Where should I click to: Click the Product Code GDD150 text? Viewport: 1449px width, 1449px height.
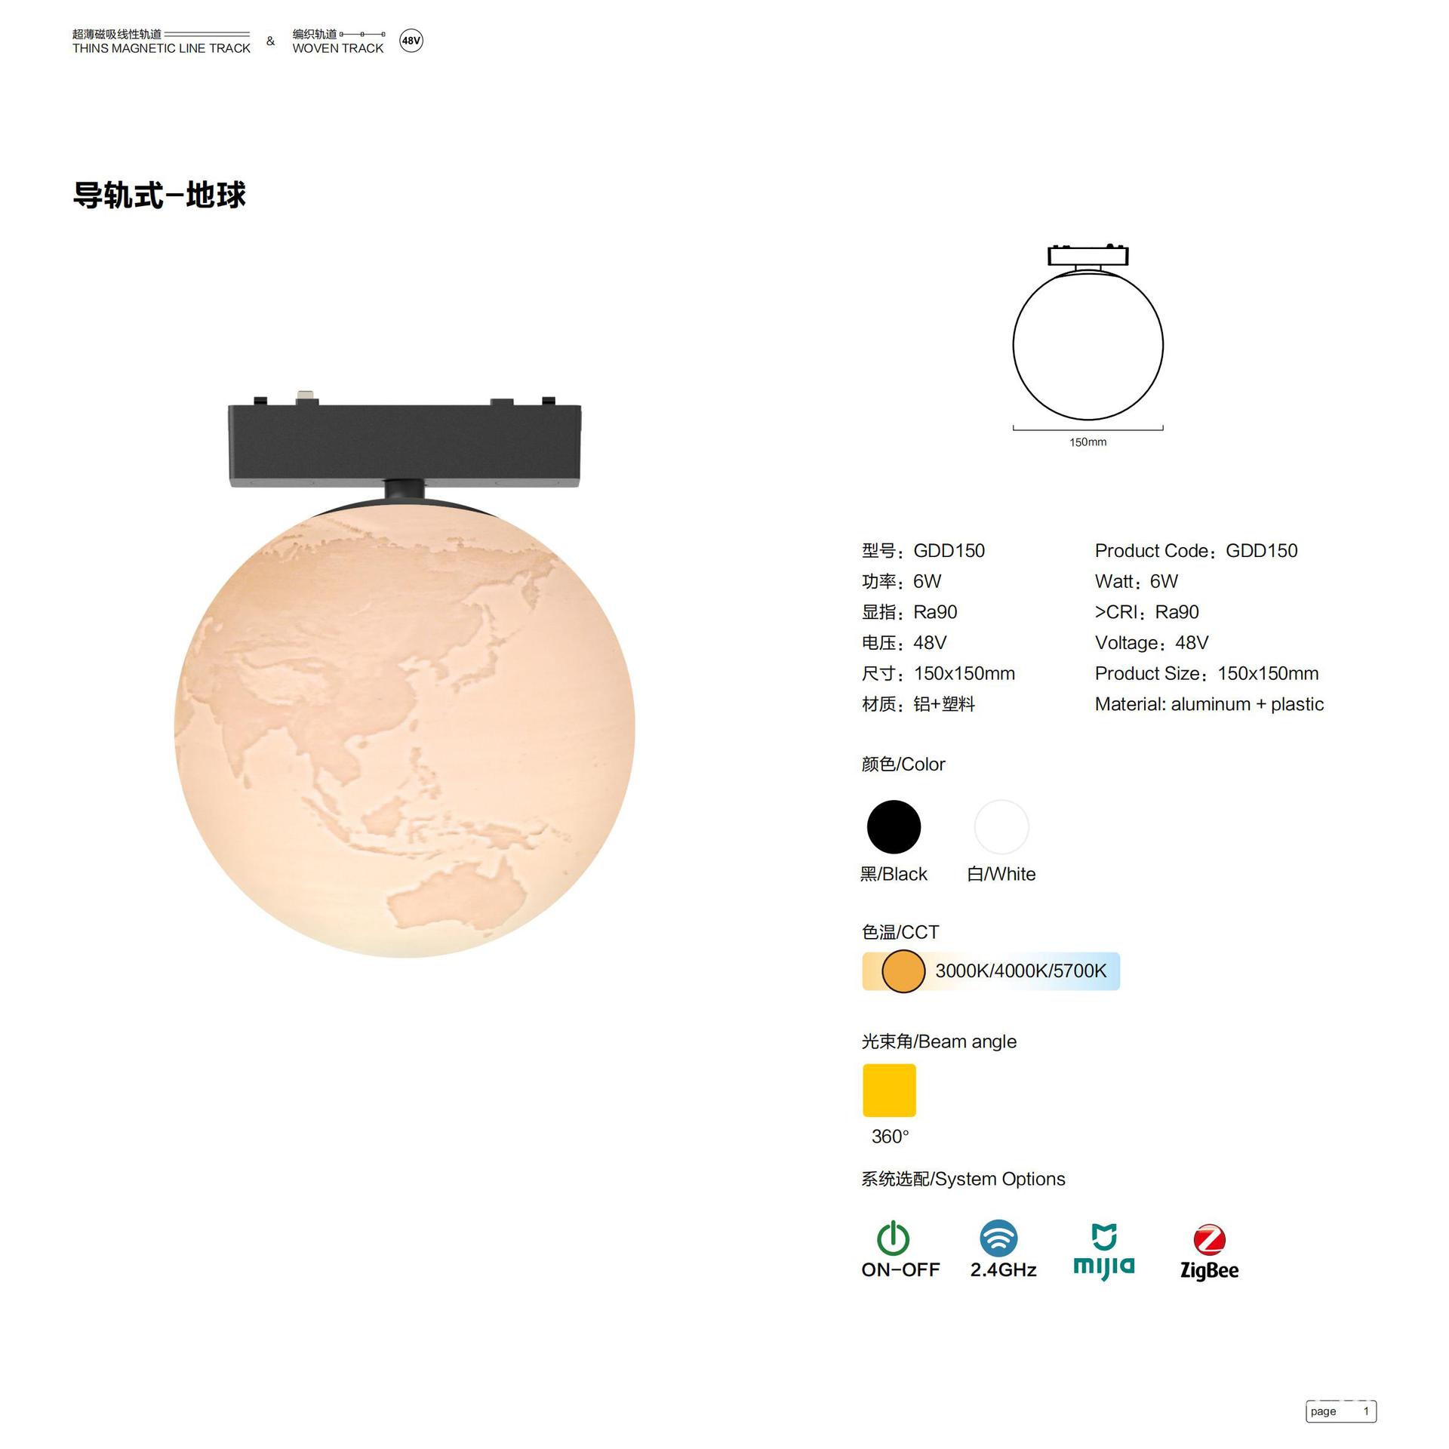[x=1196, y=550]
